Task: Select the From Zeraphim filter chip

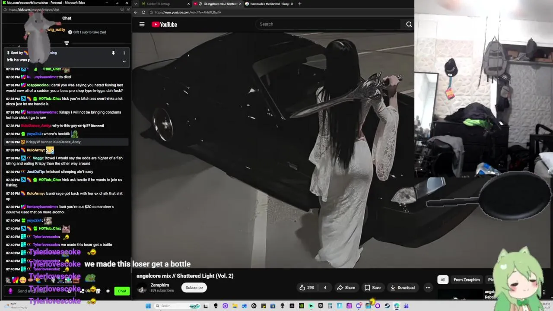Action: click(467, 280)
